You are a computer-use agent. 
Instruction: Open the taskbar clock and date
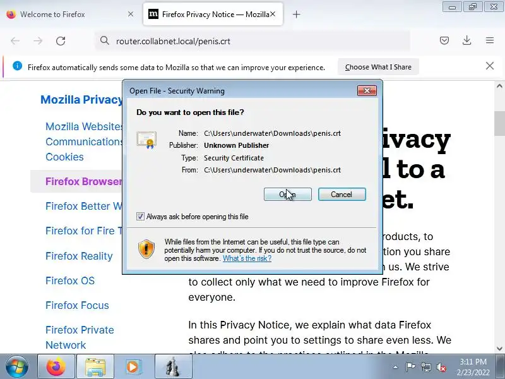pos(473,367)
